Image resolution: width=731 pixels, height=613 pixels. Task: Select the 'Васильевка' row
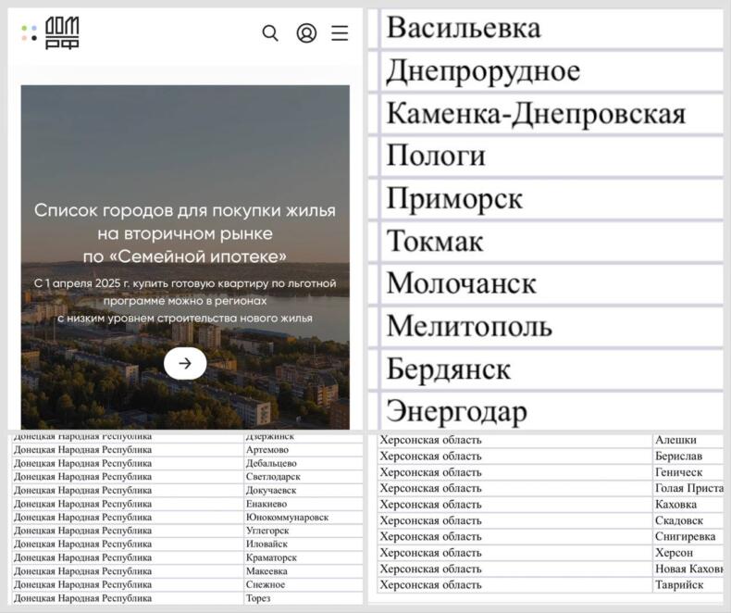coord(552,29)
